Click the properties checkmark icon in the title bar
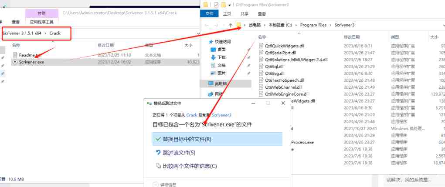Screen dimensions: 445x187 coord(216,4)
